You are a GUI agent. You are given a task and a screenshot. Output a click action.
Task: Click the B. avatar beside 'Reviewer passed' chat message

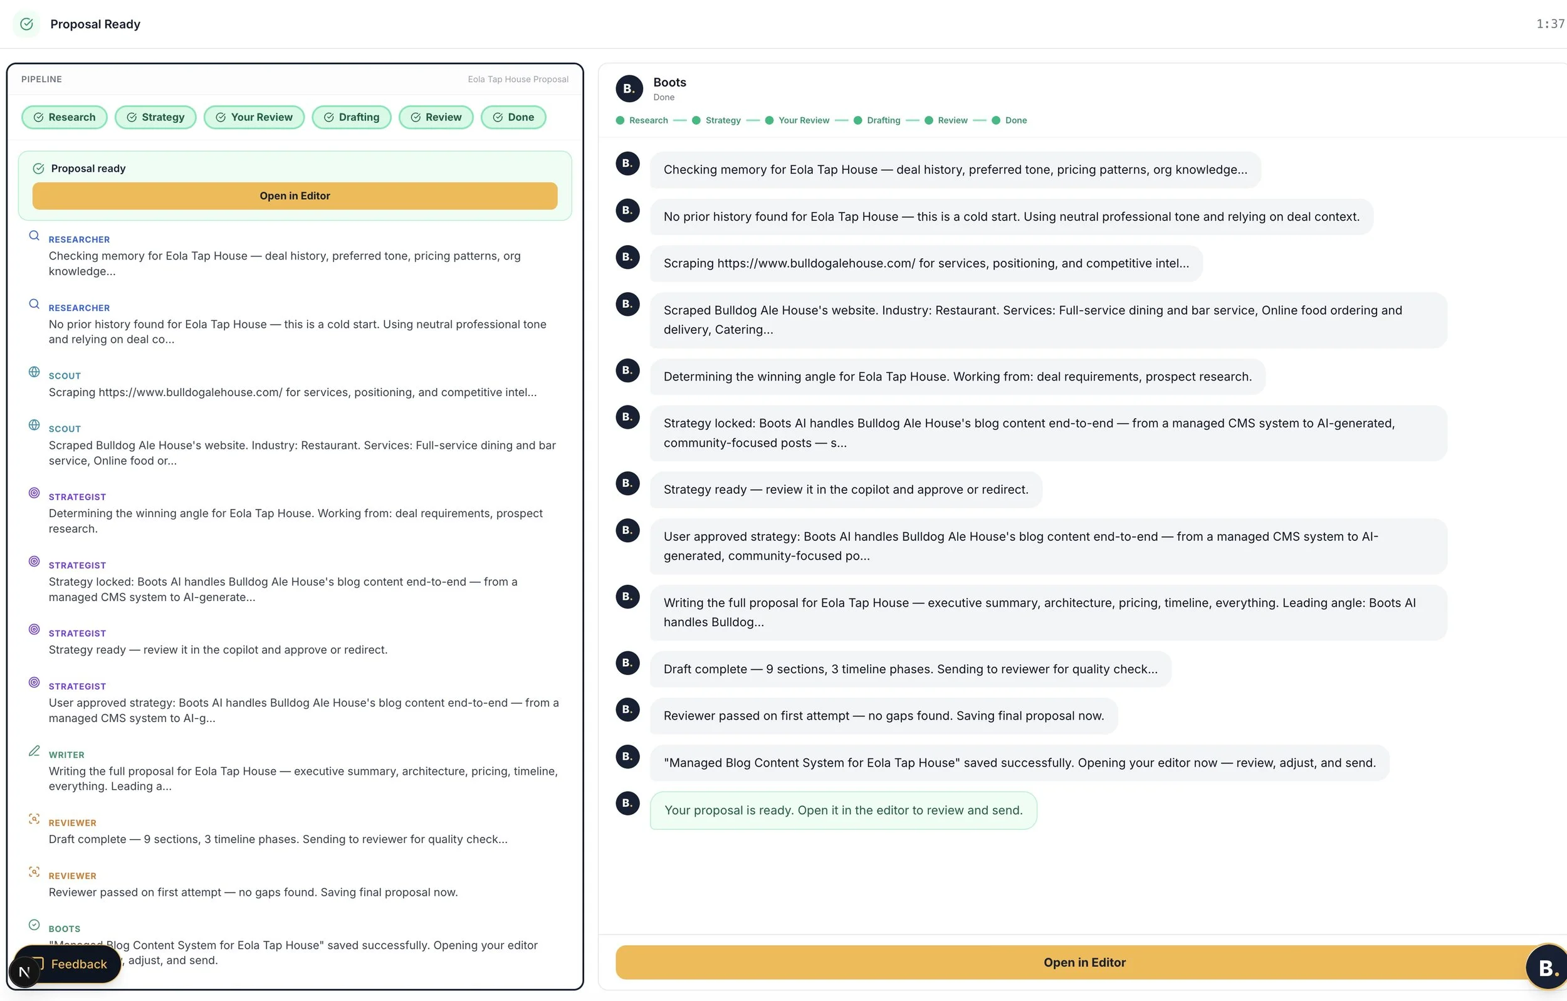(x=627, y=710)
